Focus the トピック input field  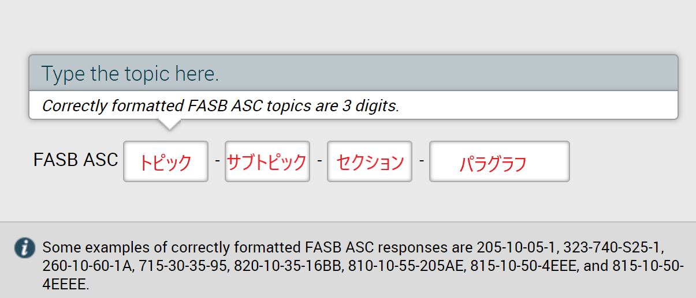(x=166, y=161)
